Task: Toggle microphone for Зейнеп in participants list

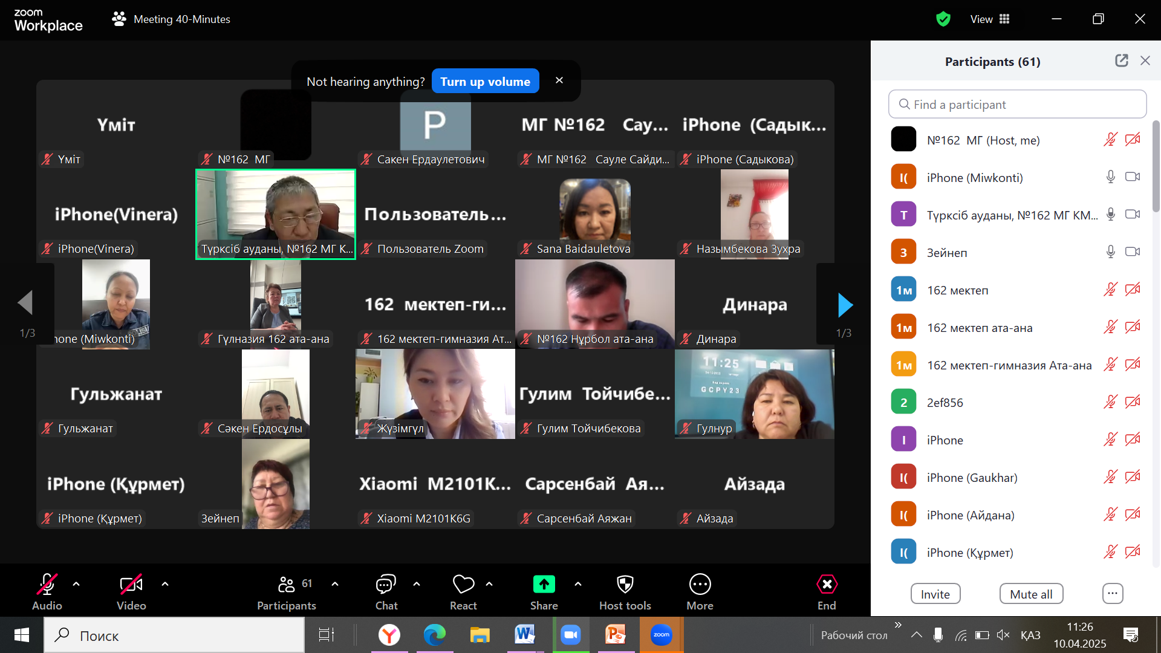Action: 1110,252
